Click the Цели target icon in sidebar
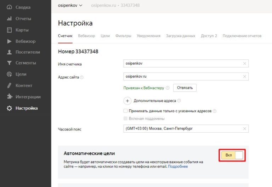Screen dimensions: 272x187 9,74
